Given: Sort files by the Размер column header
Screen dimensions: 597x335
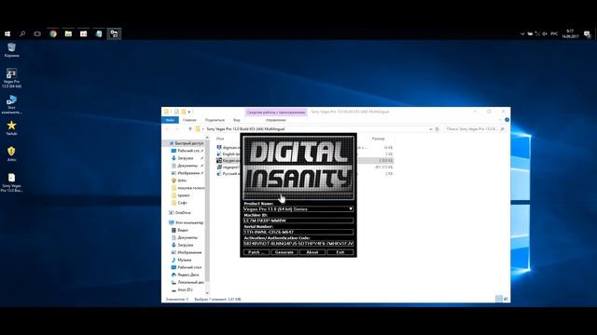Looking at the screenshot, I should coord(378,139).
